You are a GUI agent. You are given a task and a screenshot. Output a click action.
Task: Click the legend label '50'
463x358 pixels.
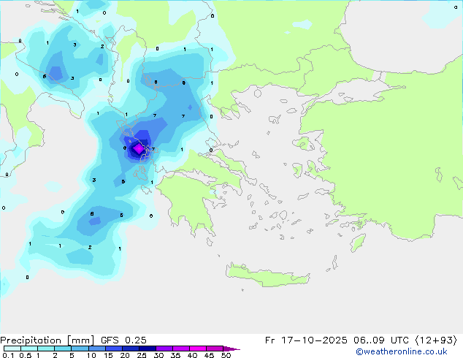[226, 355]
